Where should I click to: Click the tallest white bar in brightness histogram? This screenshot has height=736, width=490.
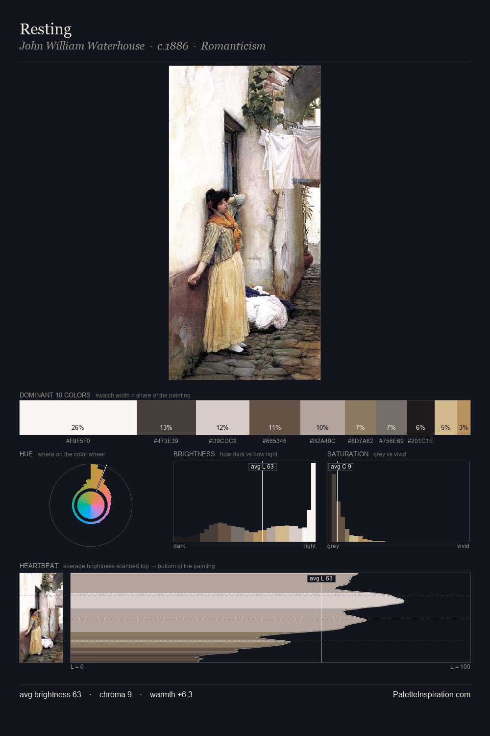pos(314,502)
